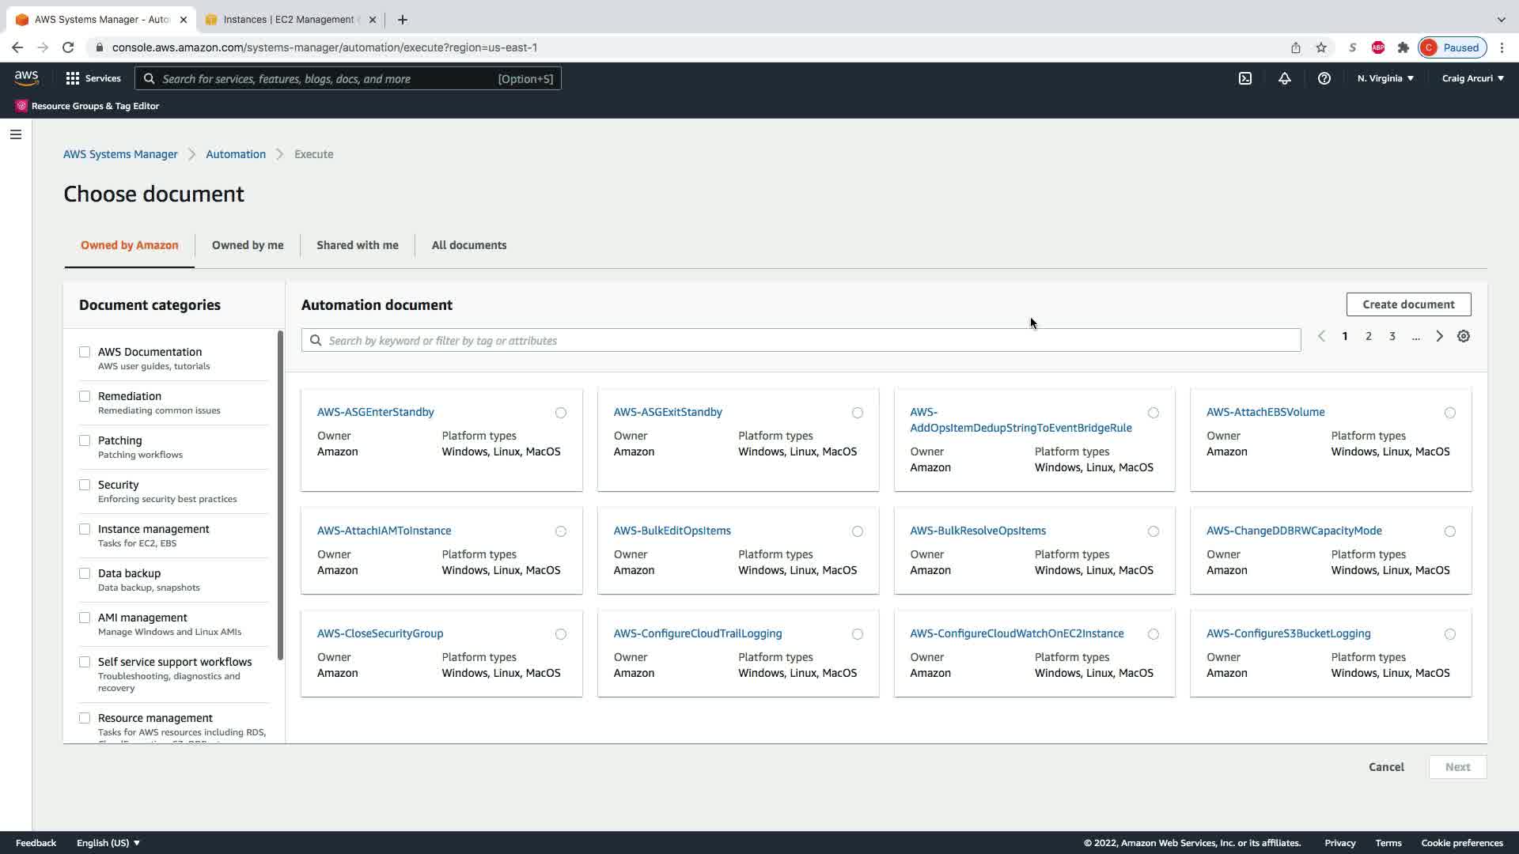Select the AWS-AttachEBSVolume radio button

pyautogui.click(x=1449, y=413)
